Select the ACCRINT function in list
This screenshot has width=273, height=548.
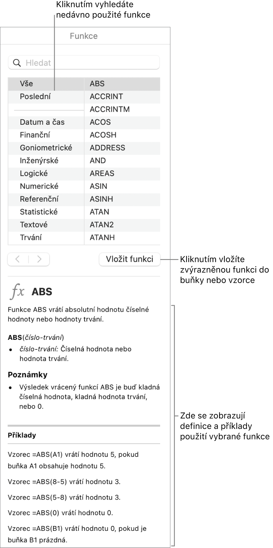pos(122,96)
